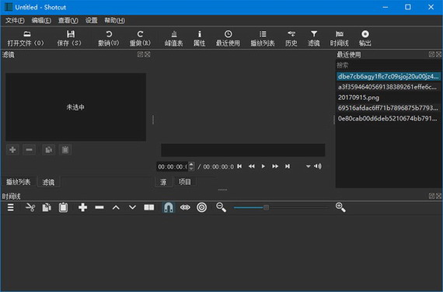Add a filter with plus button
The image size is (443, 292).
(12, 150)
